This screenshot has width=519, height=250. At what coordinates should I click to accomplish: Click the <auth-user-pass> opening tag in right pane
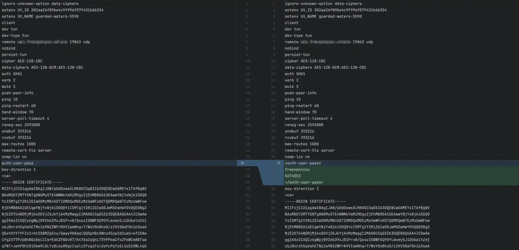(x=303, y=163)
